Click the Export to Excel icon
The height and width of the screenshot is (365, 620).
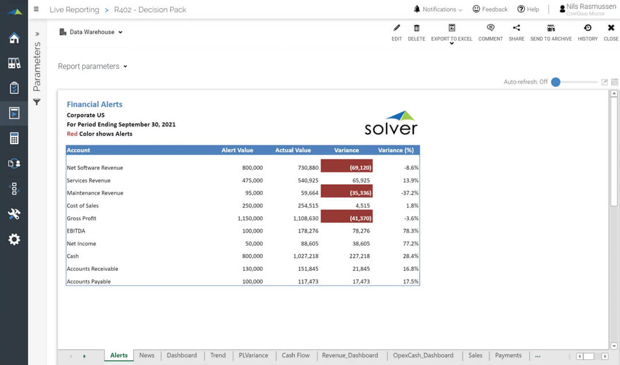point(452,28)
